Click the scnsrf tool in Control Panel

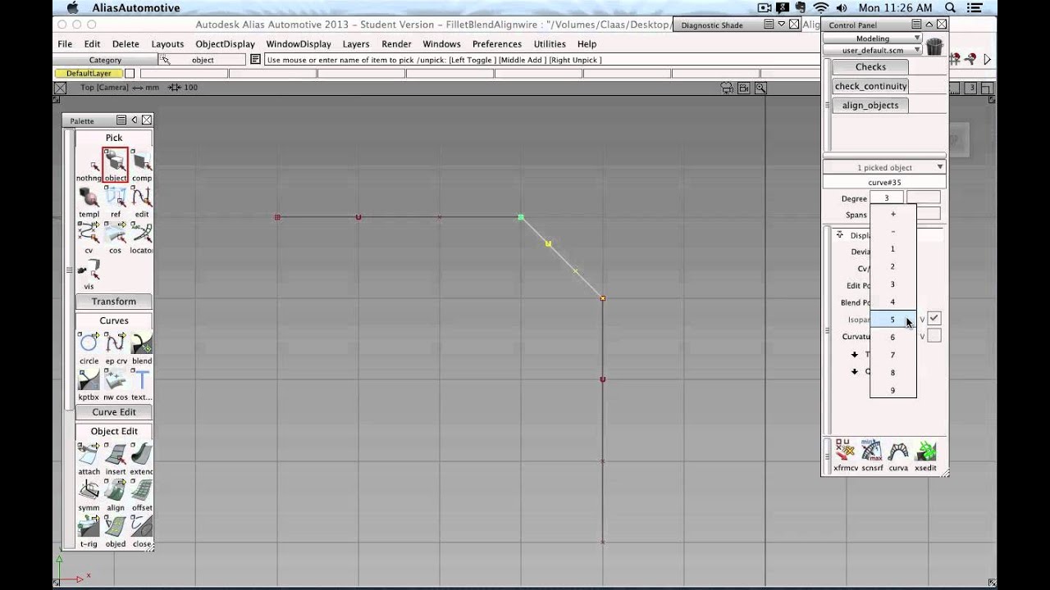tap(871, 456)
